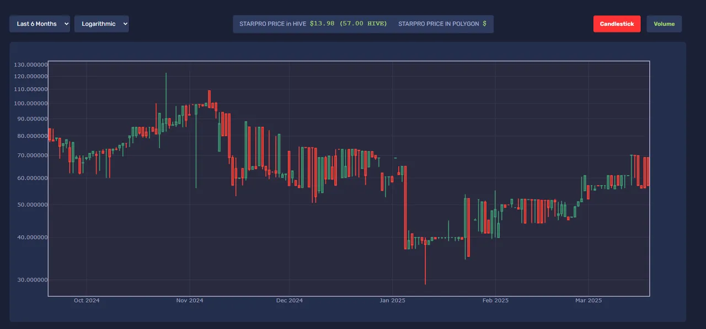The image size is (706, 329).
Task: Click the 40.000000 y-axis label
Action: pos(33,237)
